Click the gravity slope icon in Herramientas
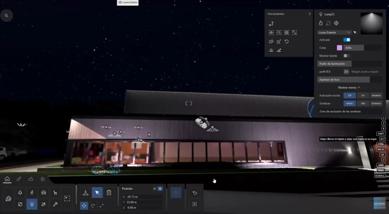389x214 pixels. [279, 50]
